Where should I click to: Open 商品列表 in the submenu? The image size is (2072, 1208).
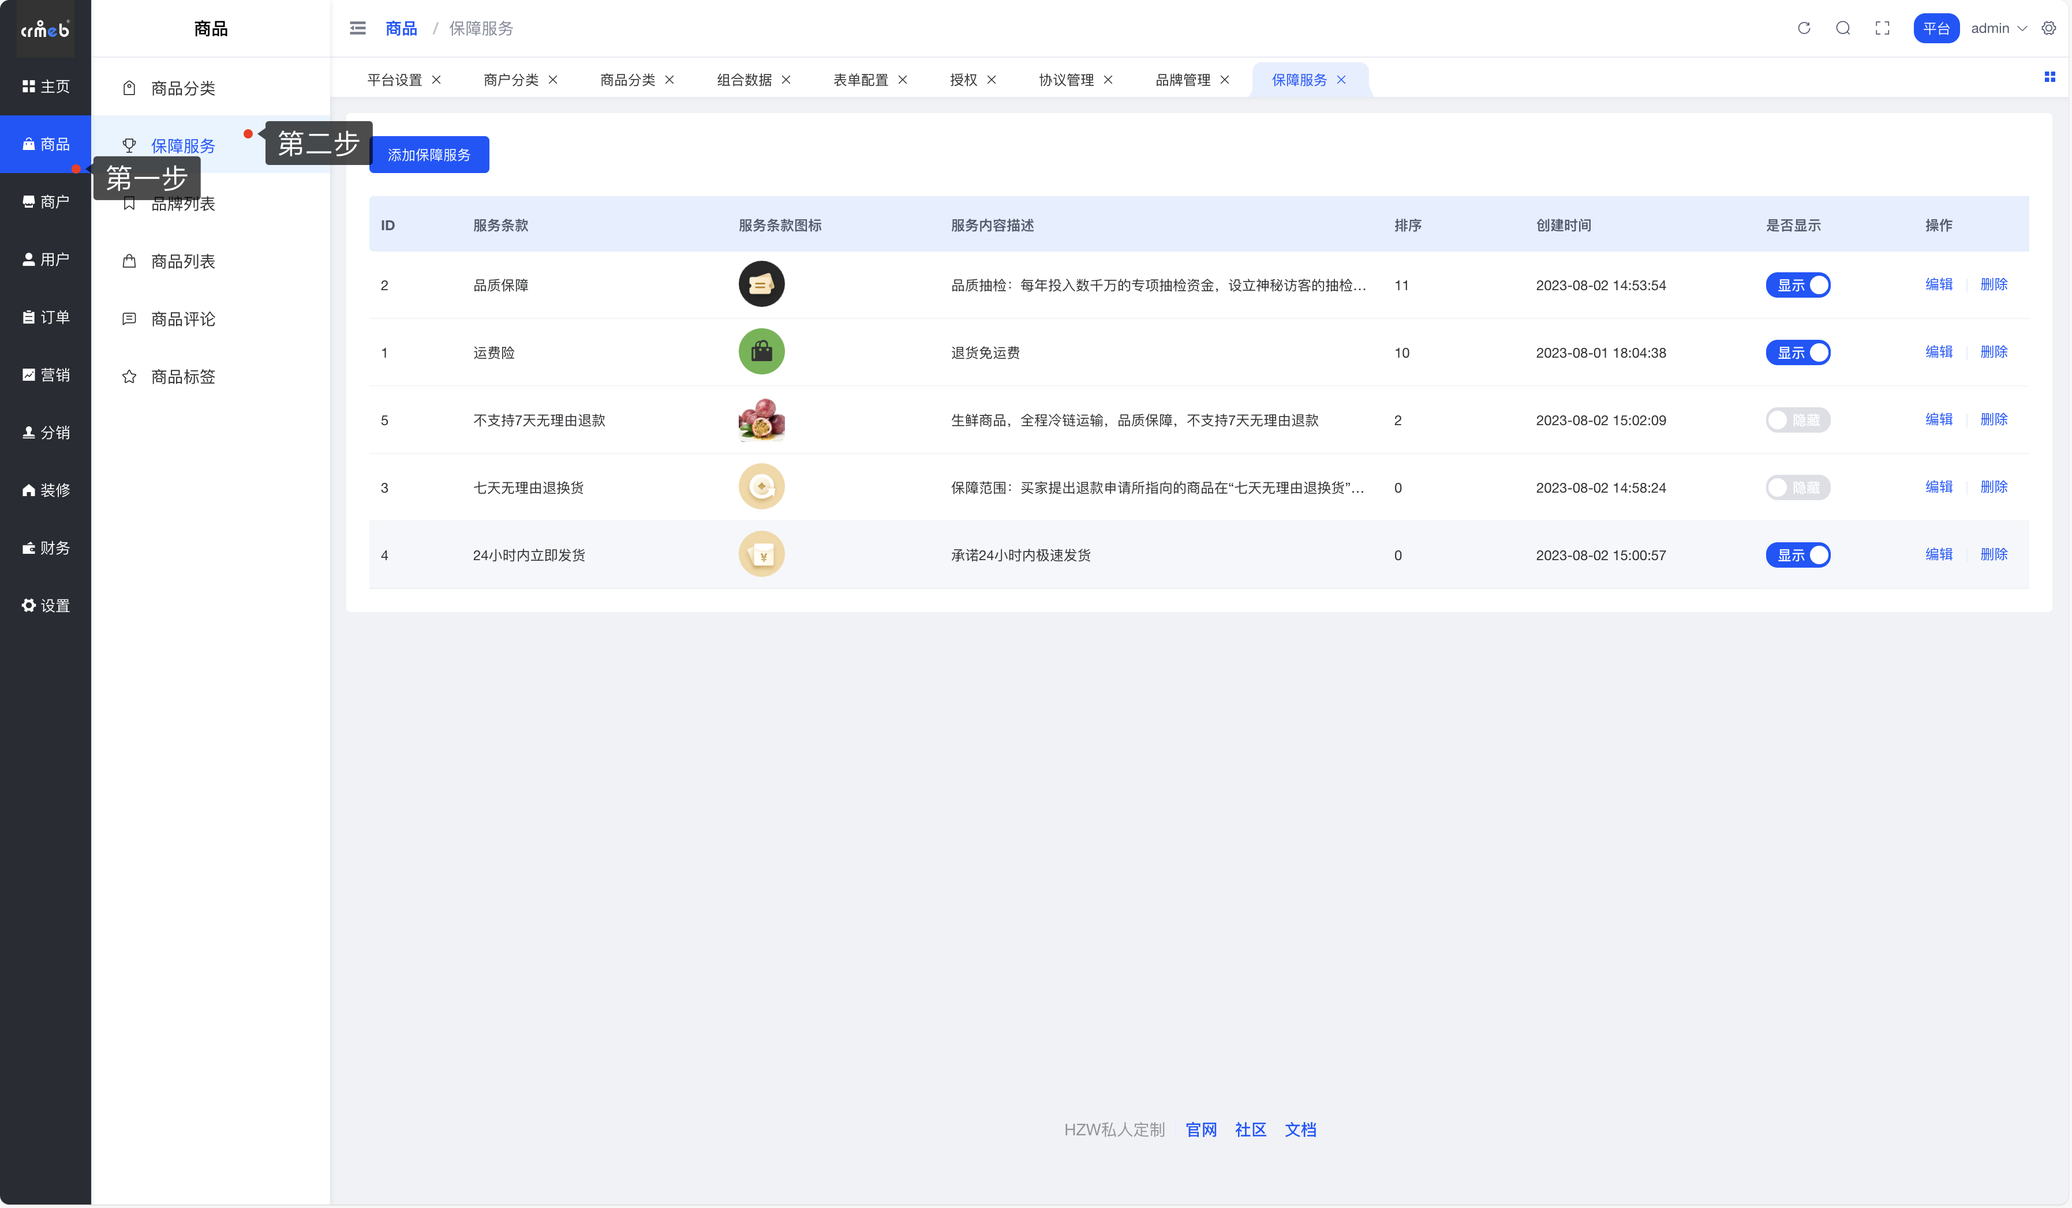(182, 261)
